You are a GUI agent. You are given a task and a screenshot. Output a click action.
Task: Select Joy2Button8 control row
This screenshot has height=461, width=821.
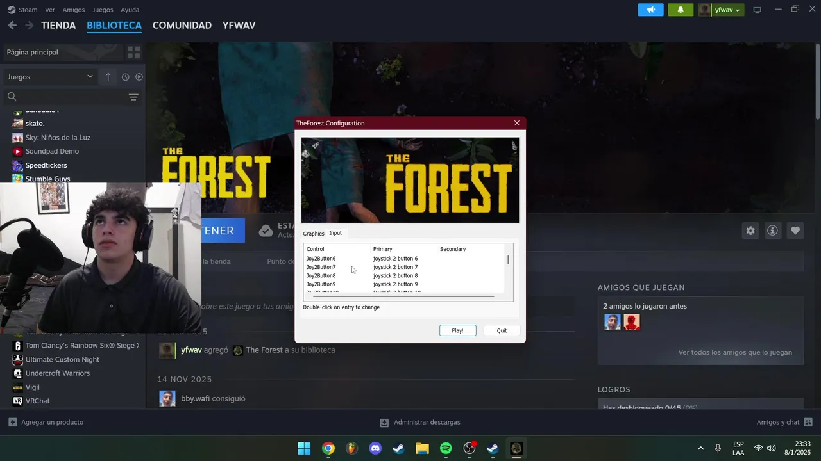point(405,275)
